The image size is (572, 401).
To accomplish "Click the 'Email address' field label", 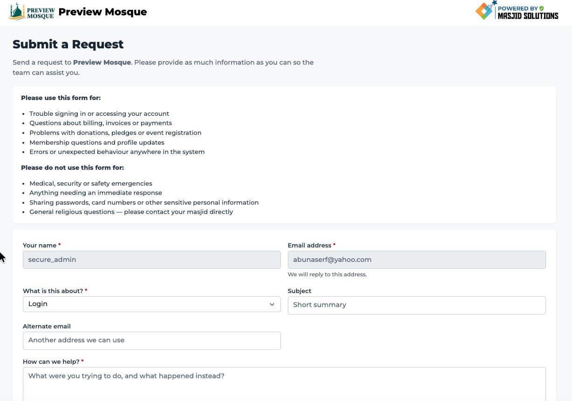I will (x=312, y=245).
